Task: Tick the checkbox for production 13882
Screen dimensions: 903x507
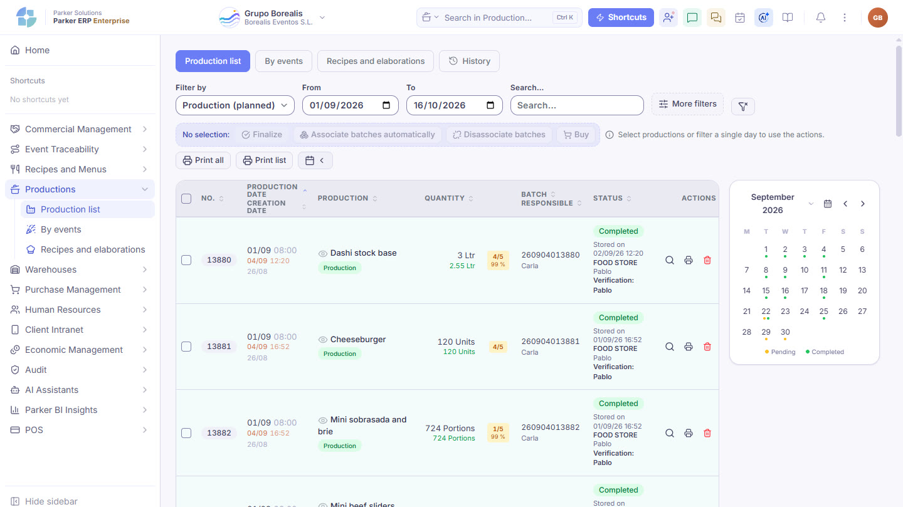Action: tap(186, 433)
